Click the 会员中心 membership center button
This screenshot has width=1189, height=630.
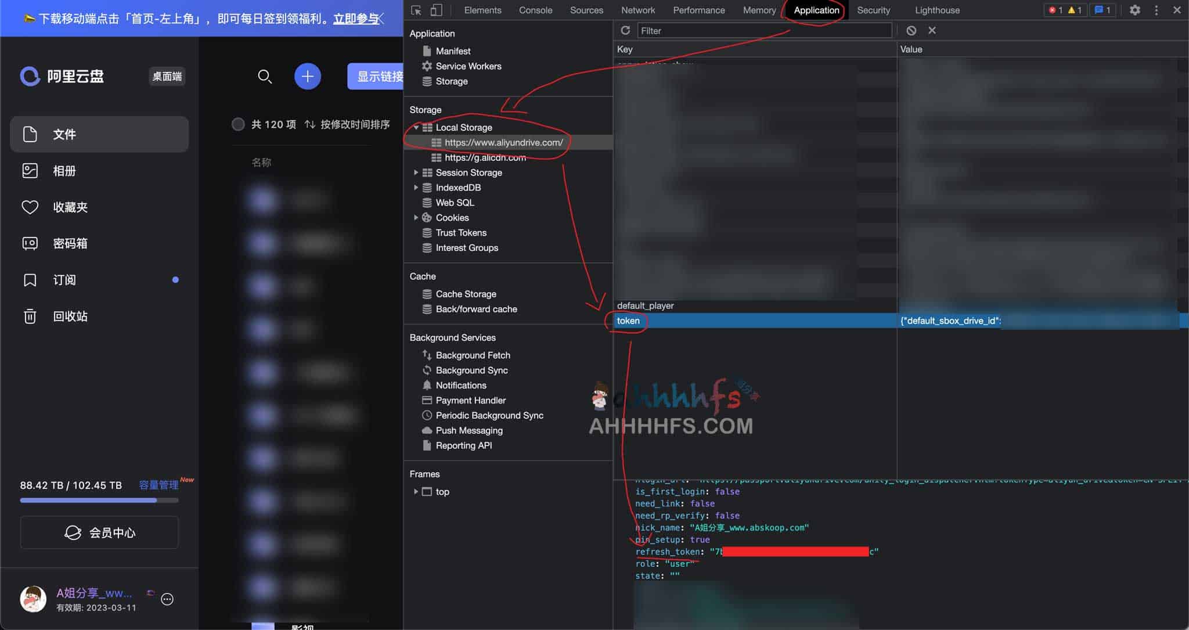pyautogui.click(x=99, y=532)
